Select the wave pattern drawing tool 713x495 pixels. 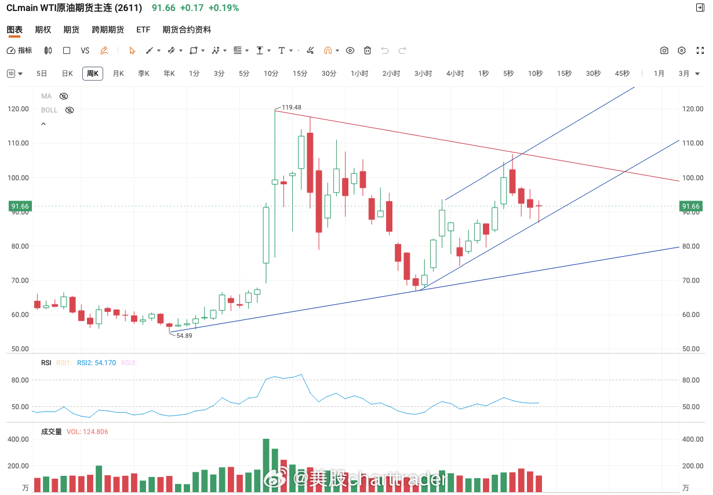coord(216,50)
